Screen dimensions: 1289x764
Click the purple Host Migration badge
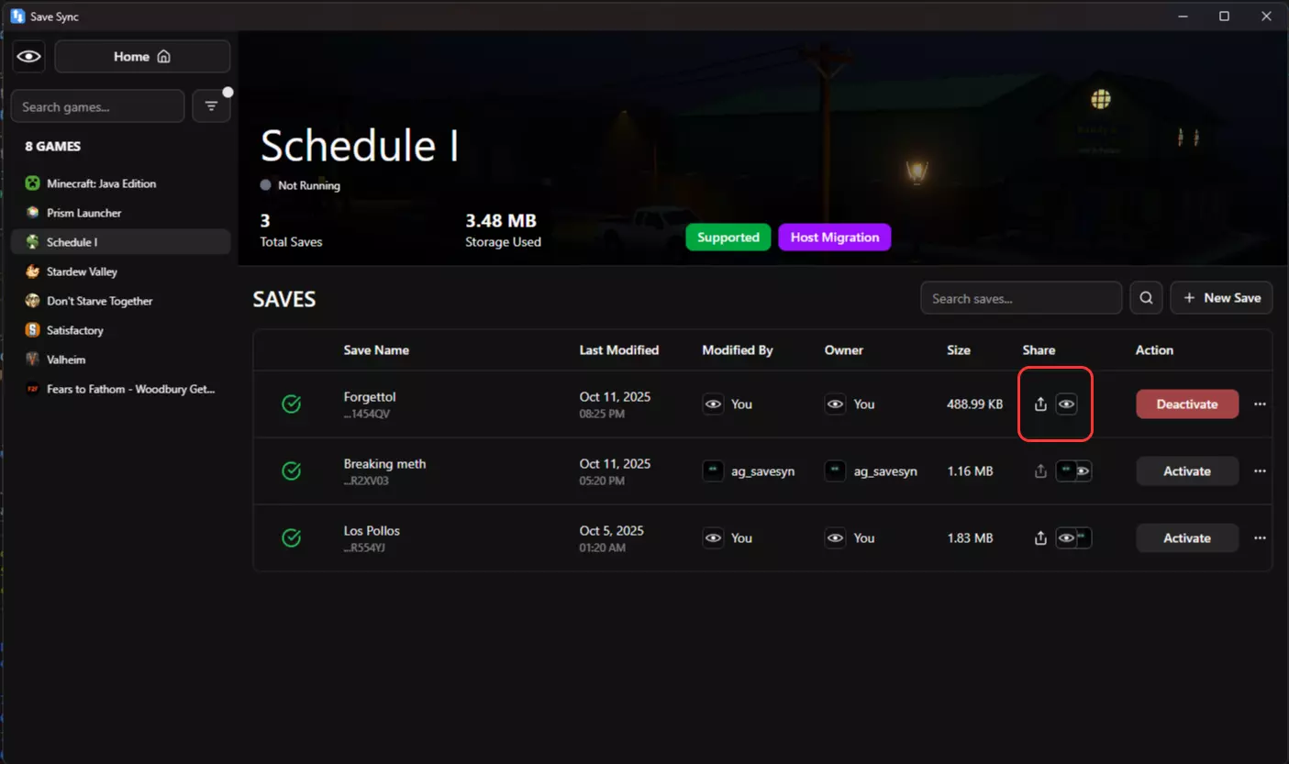[835, 238]
